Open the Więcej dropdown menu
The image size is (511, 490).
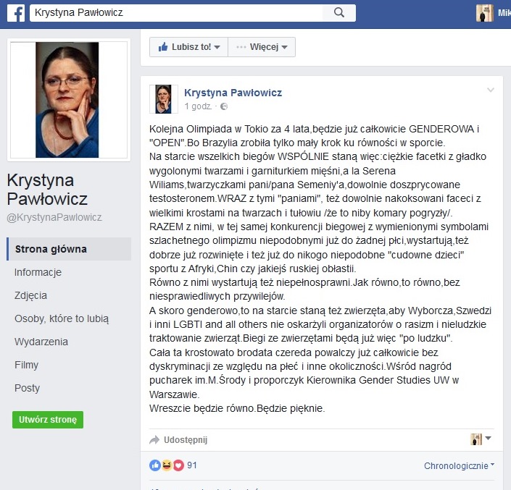point(262,47)
